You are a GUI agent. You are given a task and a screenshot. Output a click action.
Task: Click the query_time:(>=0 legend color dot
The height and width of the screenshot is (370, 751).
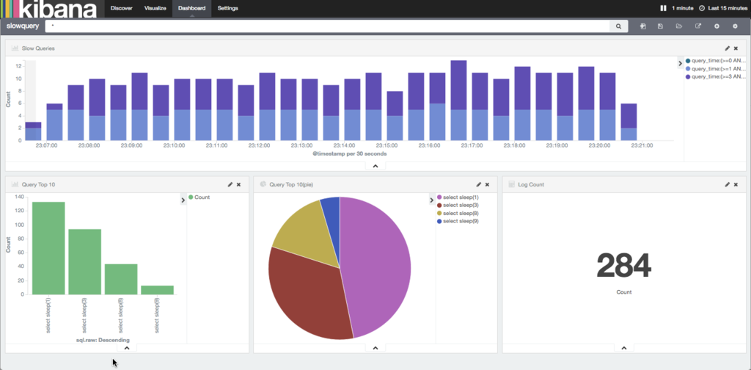coord(688,61)
